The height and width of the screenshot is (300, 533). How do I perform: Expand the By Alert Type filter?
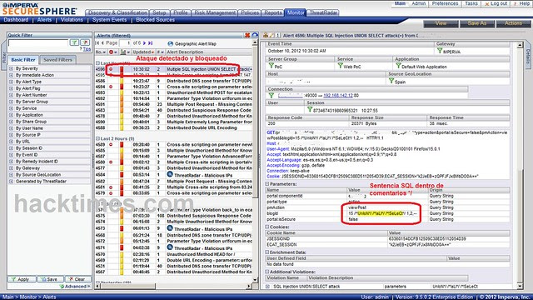pos(11,82)
